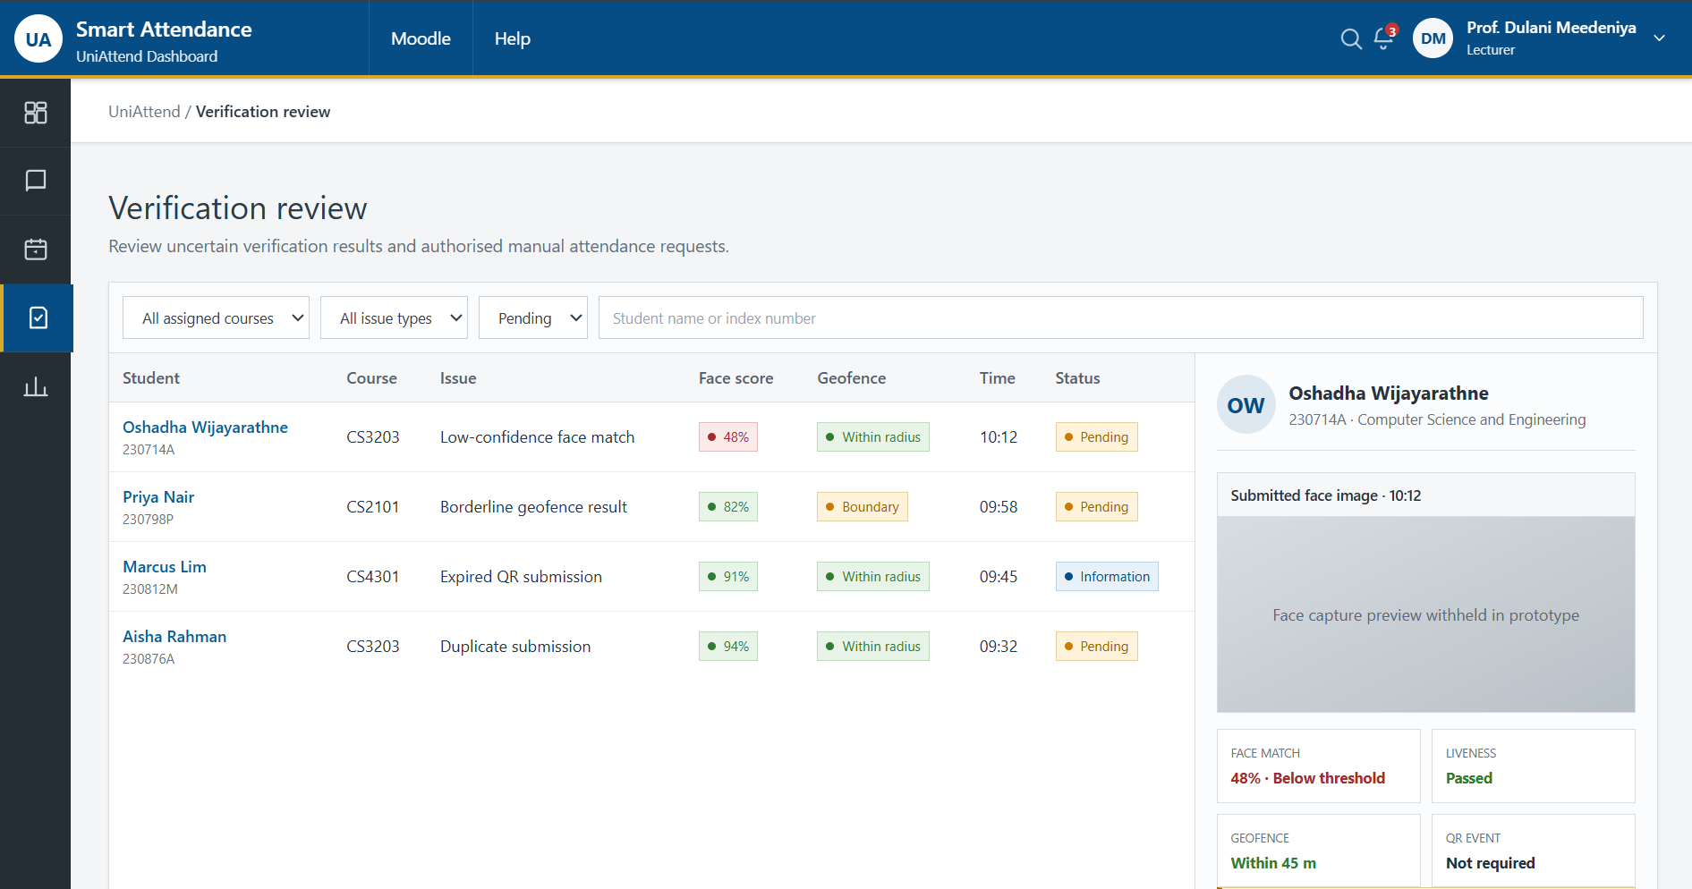Open the calendar sessions icon in sidebar
This screenshot has width=1692, height=889.
click(36, 250)
